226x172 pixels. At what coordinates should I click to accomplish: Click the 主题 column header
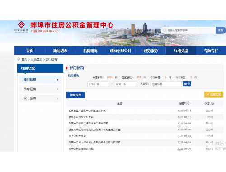[120, 104]
